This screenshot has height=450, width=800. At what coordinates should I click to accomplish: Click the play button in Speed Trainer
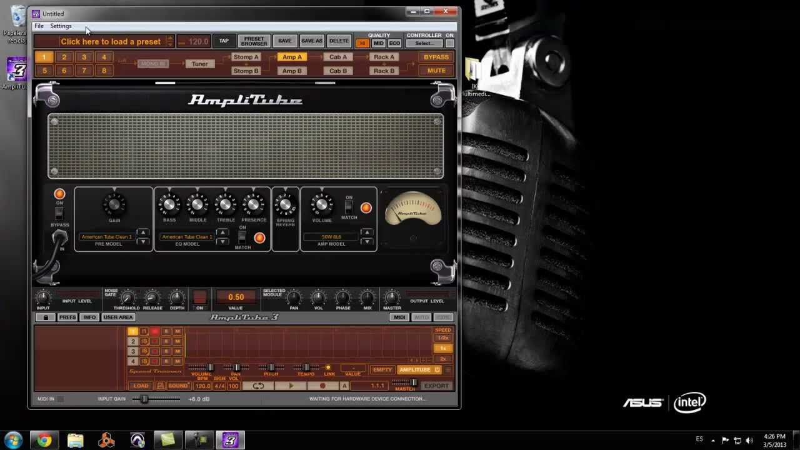coord(291,386)
